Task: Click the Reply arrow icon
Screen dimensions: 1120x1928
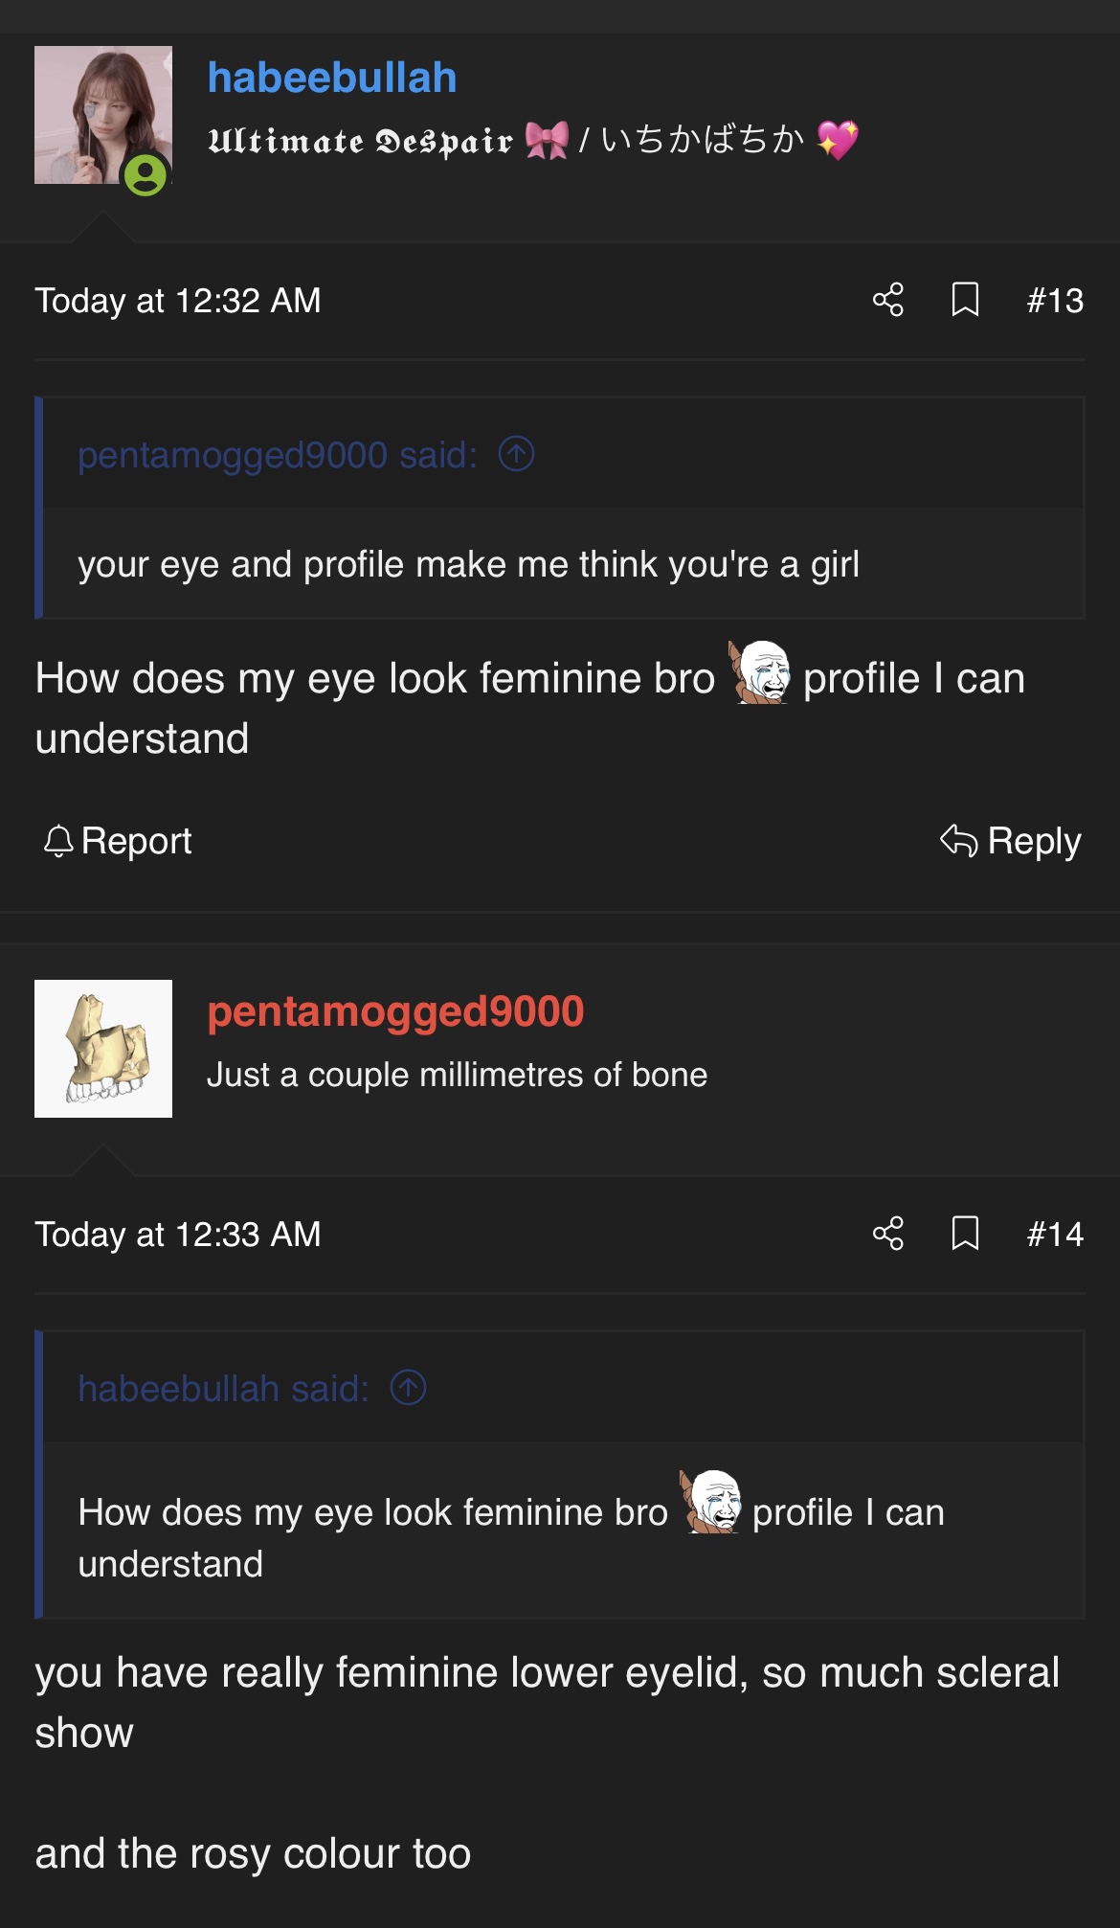Action: [958, 841]
